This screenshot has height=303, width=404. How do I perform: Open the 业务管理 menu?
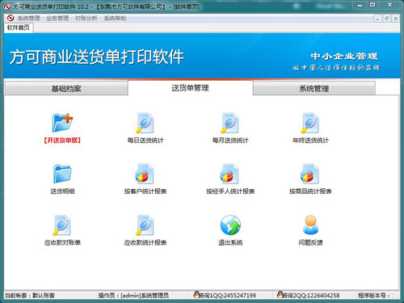(57, 19)
